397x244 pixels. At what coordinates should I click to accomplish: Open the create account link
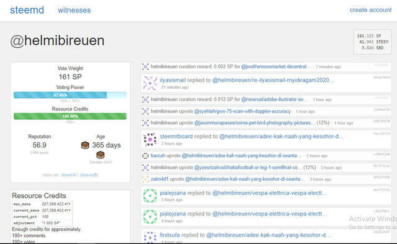click(370, 10)
